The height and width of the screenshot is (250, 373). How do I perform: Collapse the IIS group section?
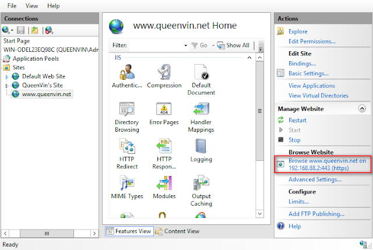pos(249,58)
